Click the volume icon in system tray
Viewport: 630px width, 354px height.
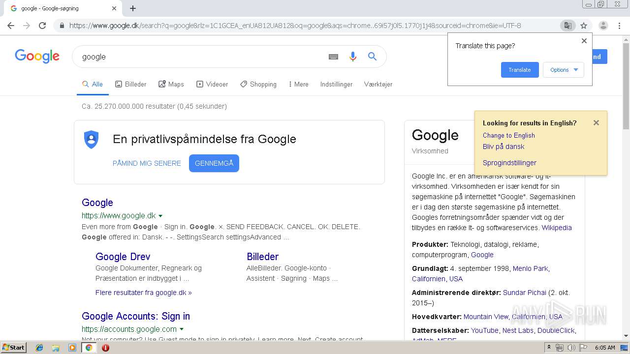coord(571,348)
